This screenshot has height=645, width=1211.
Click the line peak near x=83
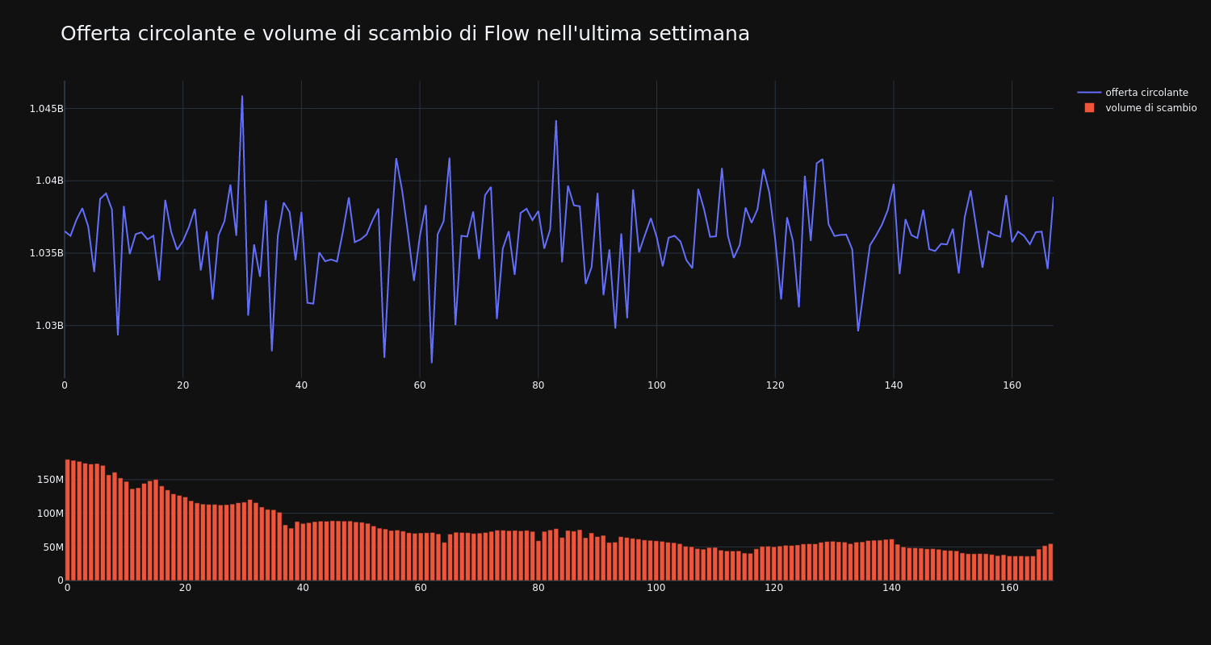point(555,121)
